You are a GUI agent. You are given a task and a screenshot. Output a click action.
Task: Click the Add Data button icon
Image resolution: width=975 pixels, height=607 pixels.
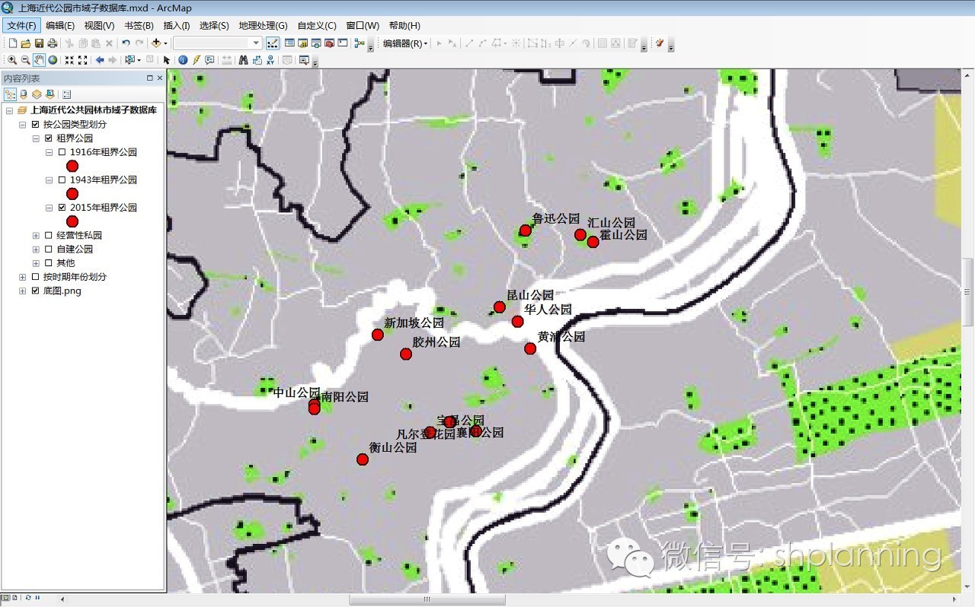coord(156,43)
